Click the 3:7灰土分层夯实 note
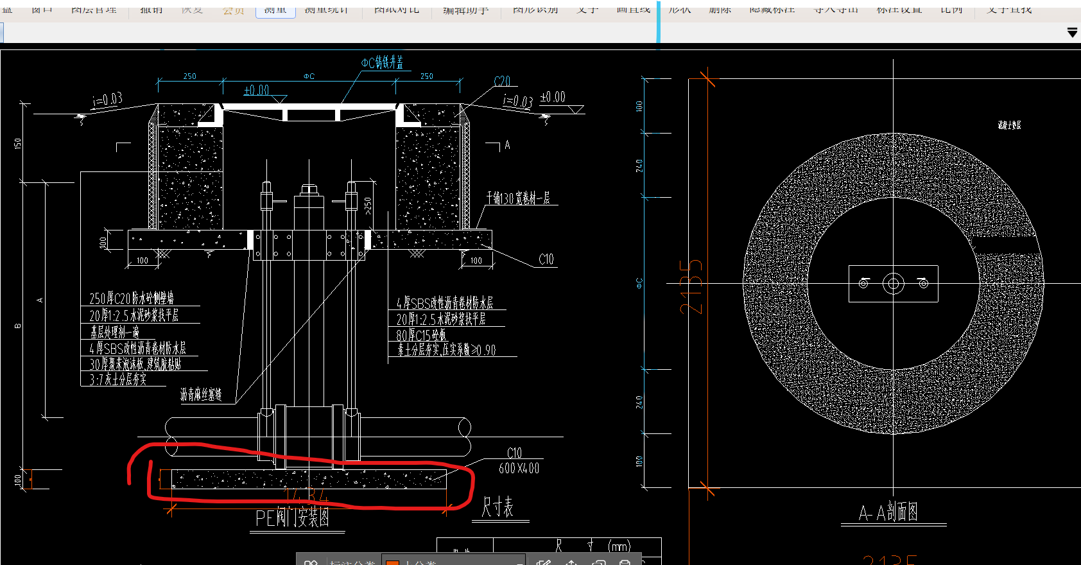1081x565 pixels. 118,379
